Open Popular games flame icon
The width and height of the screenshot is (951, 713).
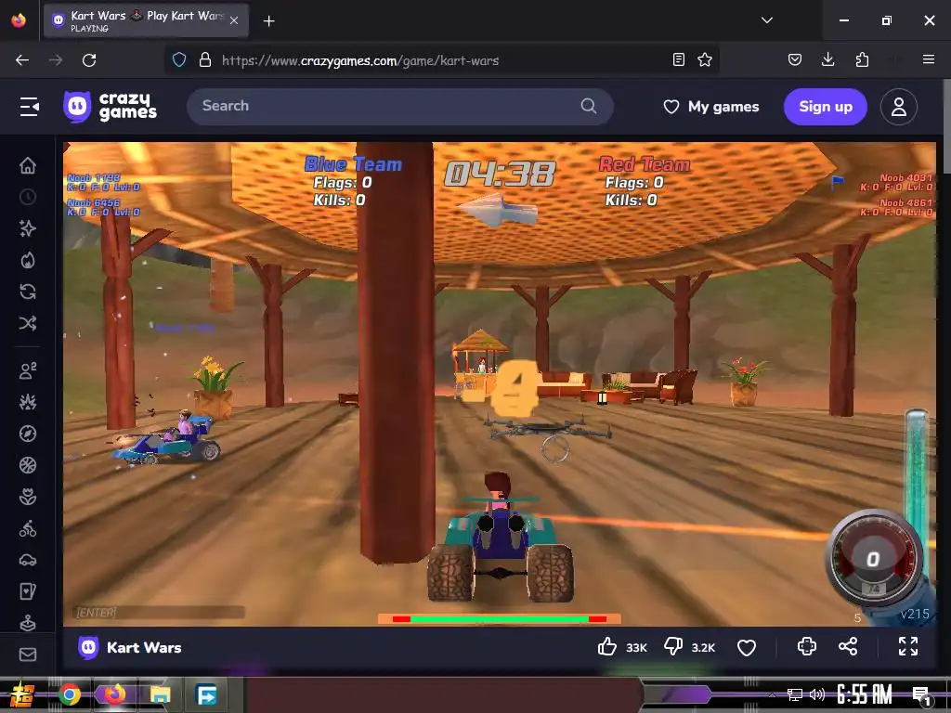[27, 260]
